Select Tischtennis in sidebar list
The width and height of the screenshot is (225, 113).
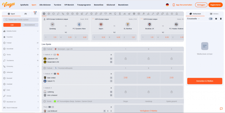pyautogui.click(x=21, y=61)
